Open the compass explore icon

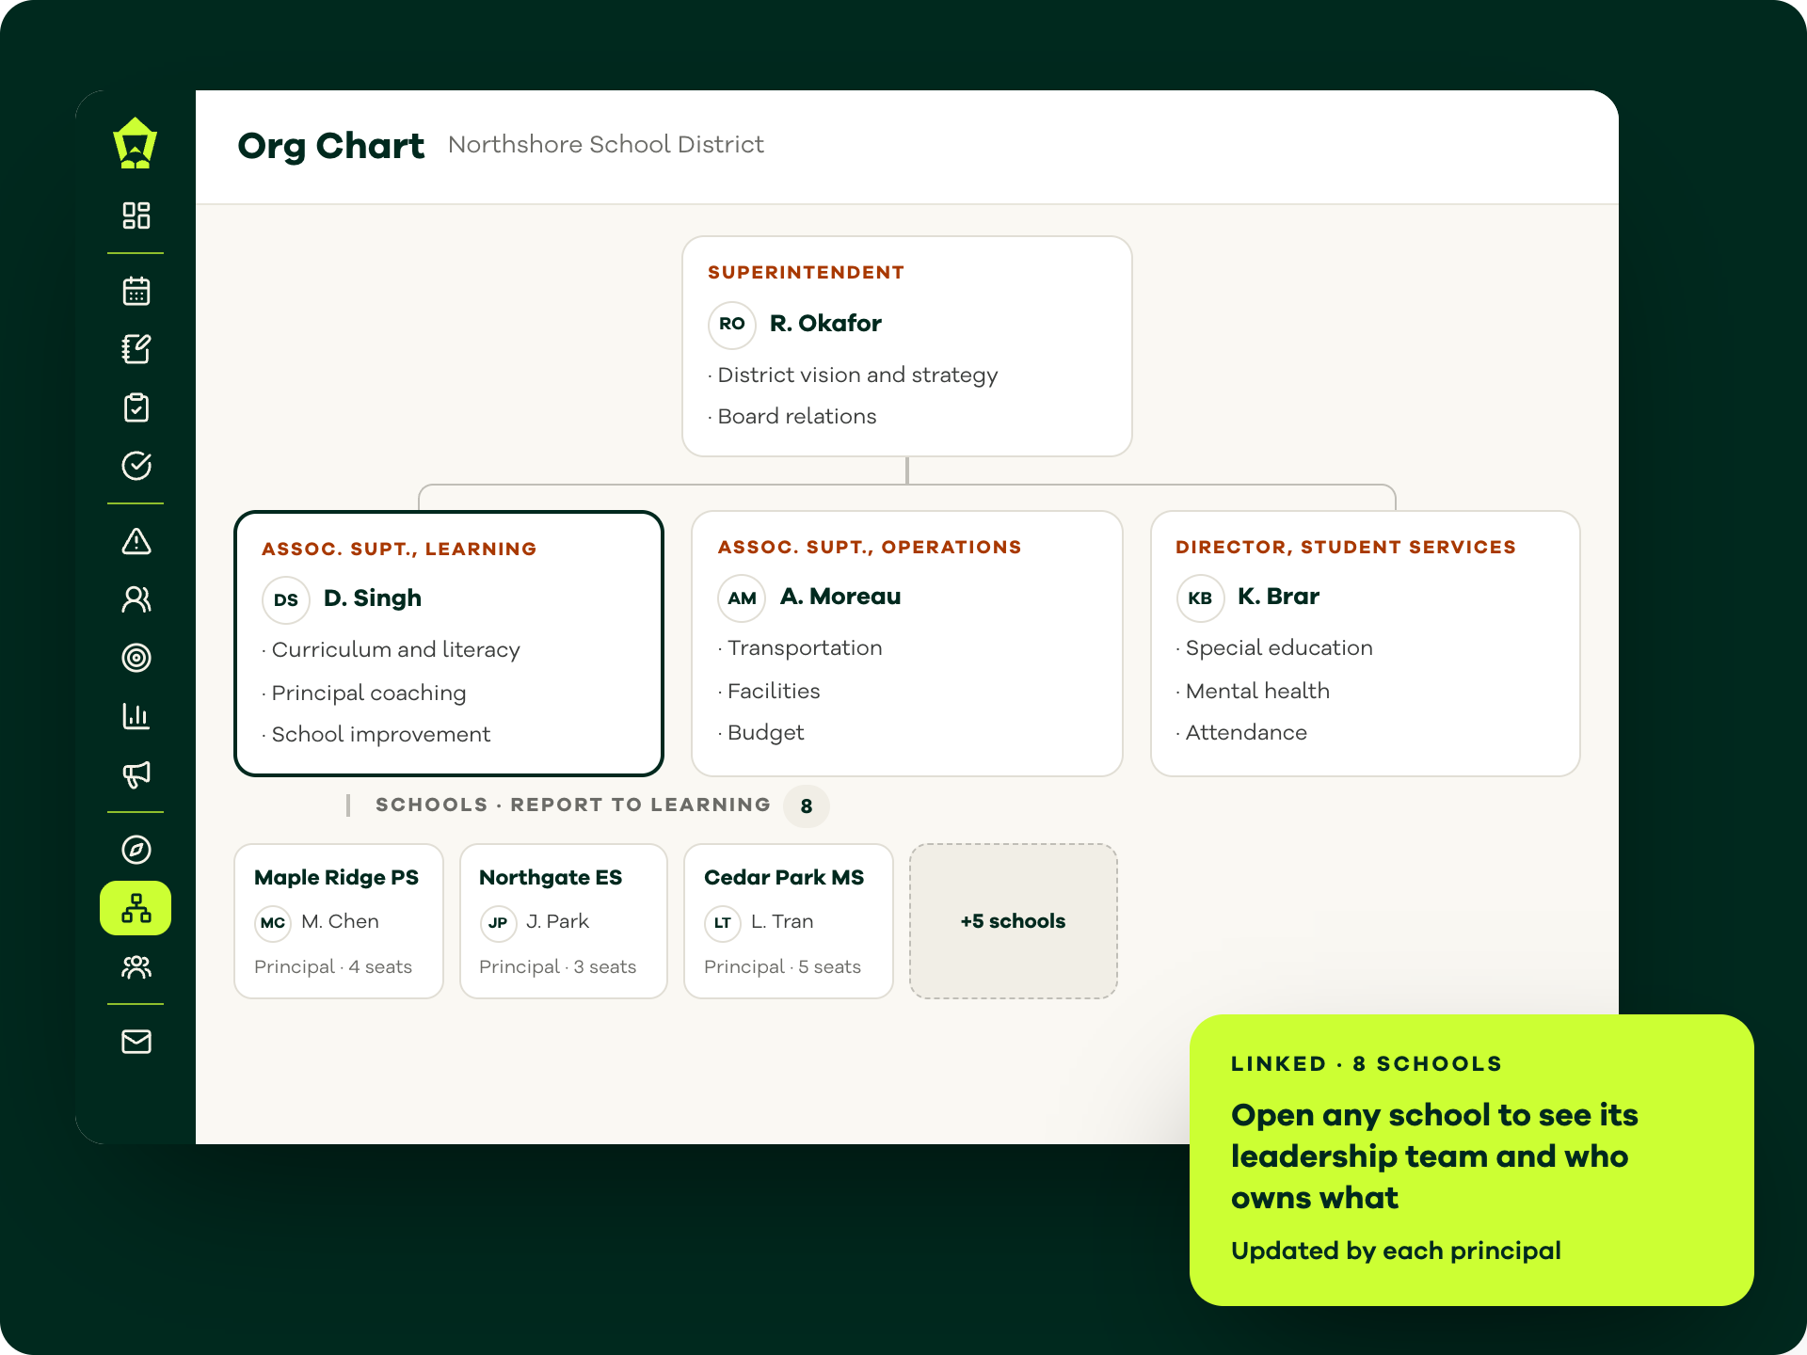(136, 850)
